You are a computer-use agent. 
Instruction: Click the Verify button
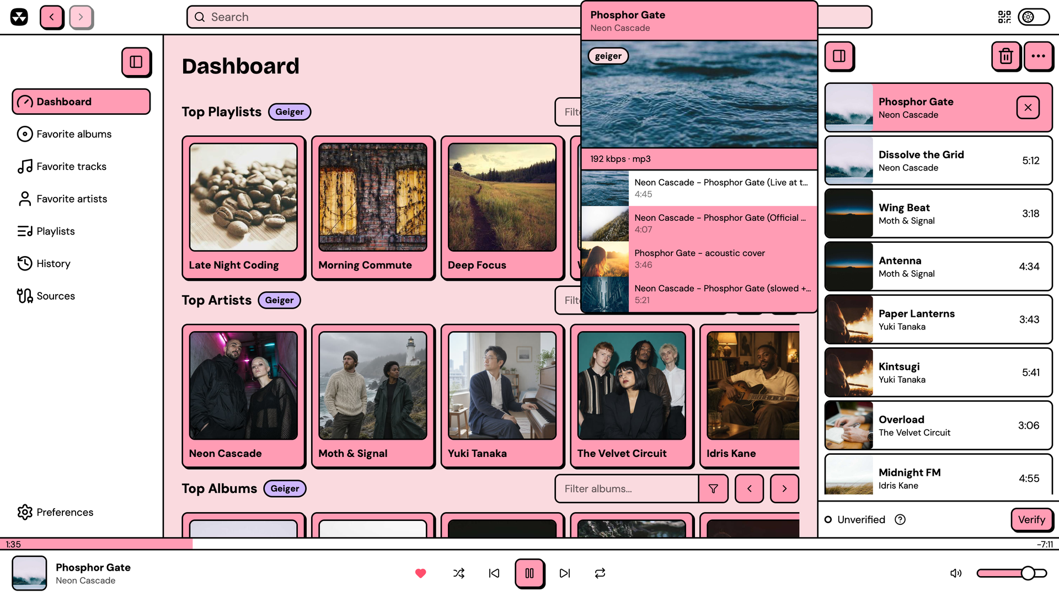[x=1031, y=520]
